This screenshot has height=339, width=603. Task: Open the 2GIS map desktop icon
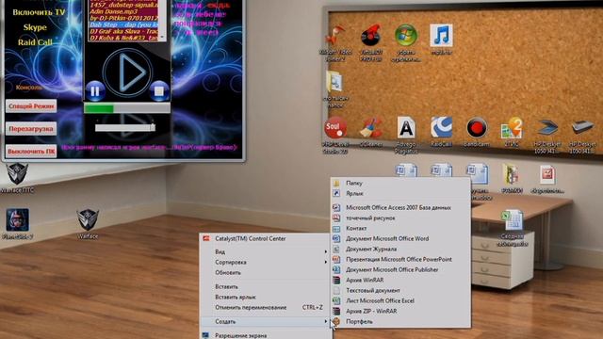click(512, 129)
